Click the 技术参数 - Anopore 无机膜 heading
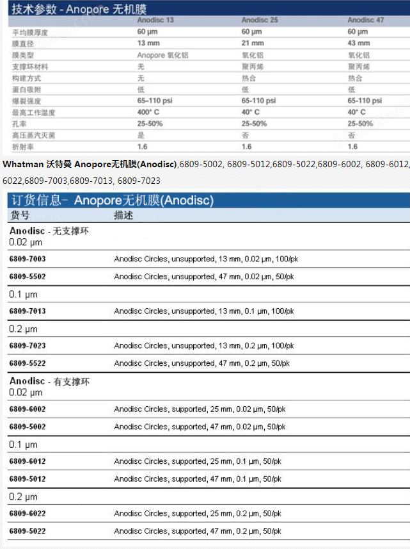Image resolution: width=410 pixels, height=549 pixels. click(79, 9)
